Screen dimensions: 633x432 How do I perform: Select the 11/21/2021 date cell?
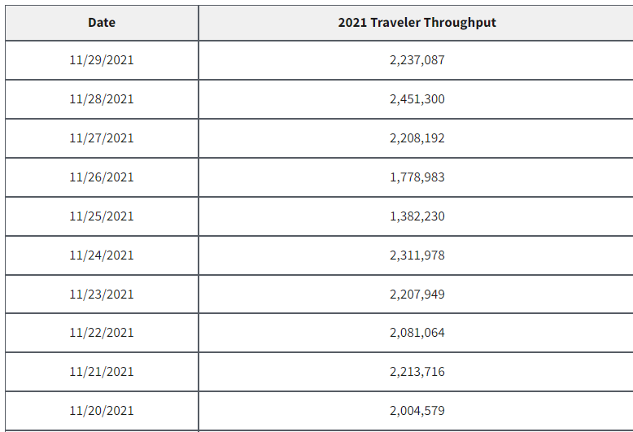102,372
